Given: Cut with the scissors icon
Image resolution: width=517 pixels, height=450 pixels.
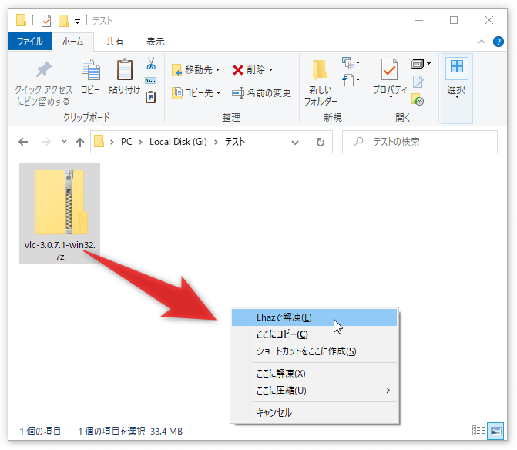Looking at the screenshot, I should pos(151,63).
